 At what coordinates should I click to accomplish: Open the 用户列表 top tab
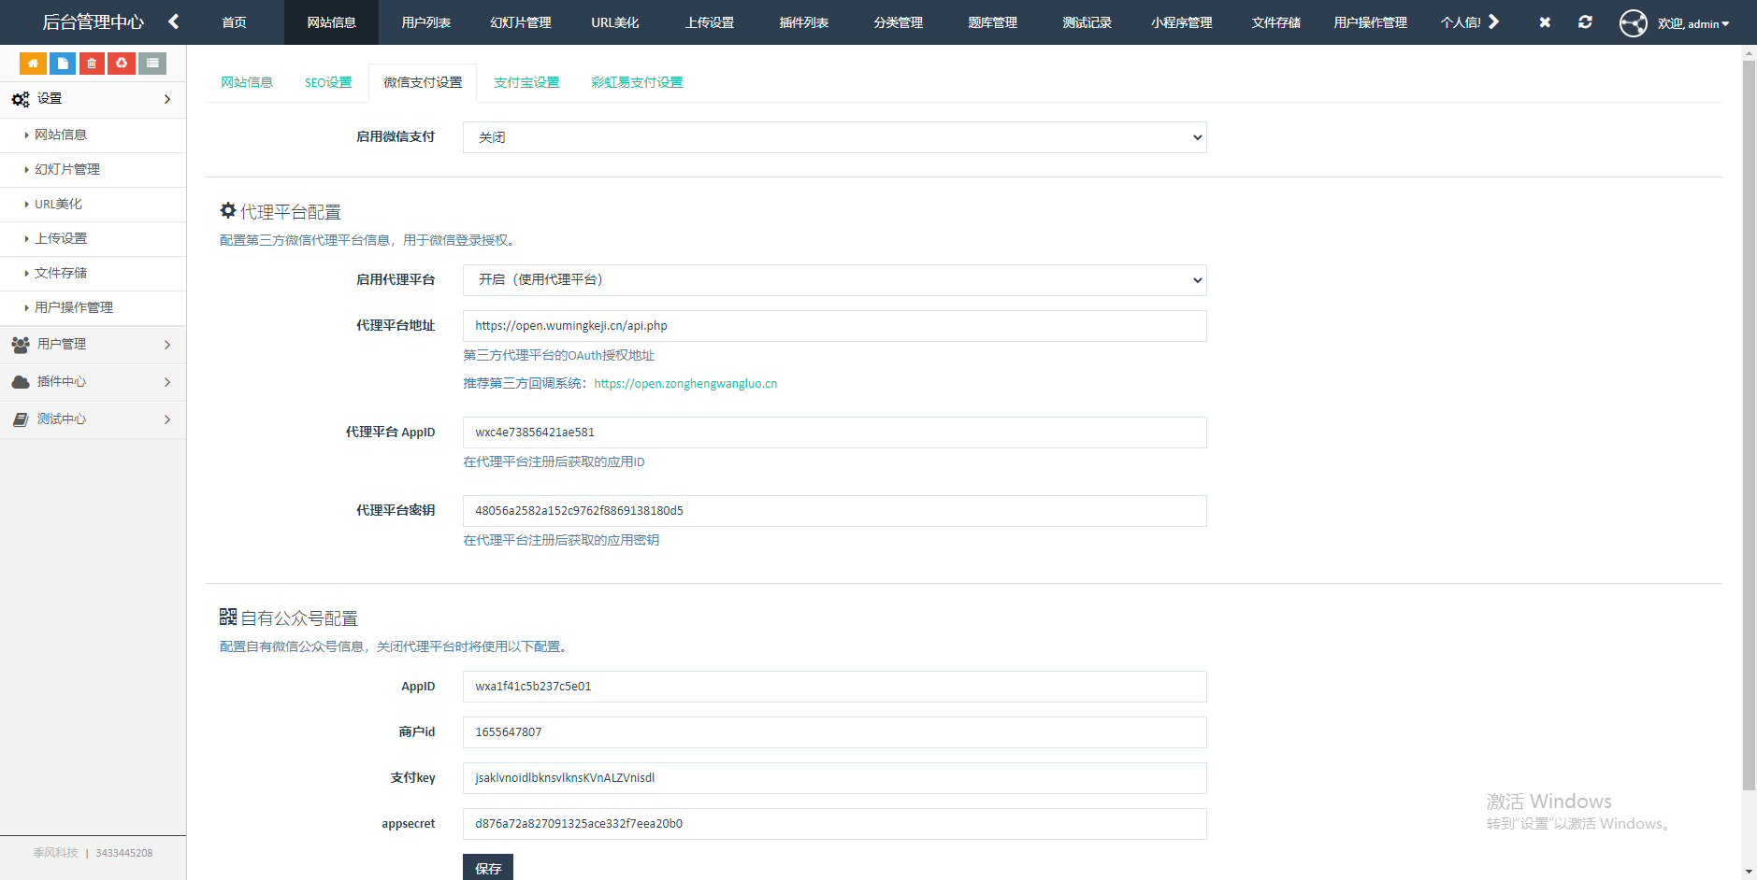(425, 22)
